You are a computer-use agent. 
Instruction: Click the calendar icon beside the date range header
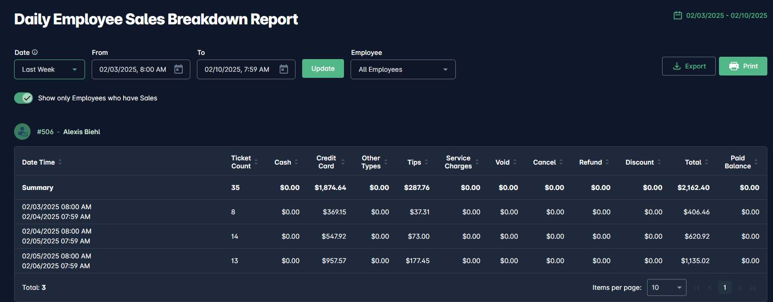pos(678,15)
